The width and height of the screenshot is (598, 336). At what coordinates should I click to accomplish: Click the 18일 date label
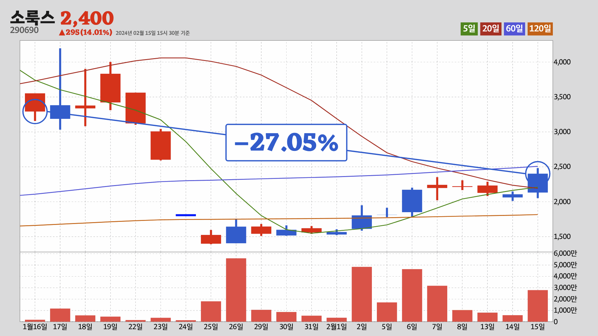(85, 327)
